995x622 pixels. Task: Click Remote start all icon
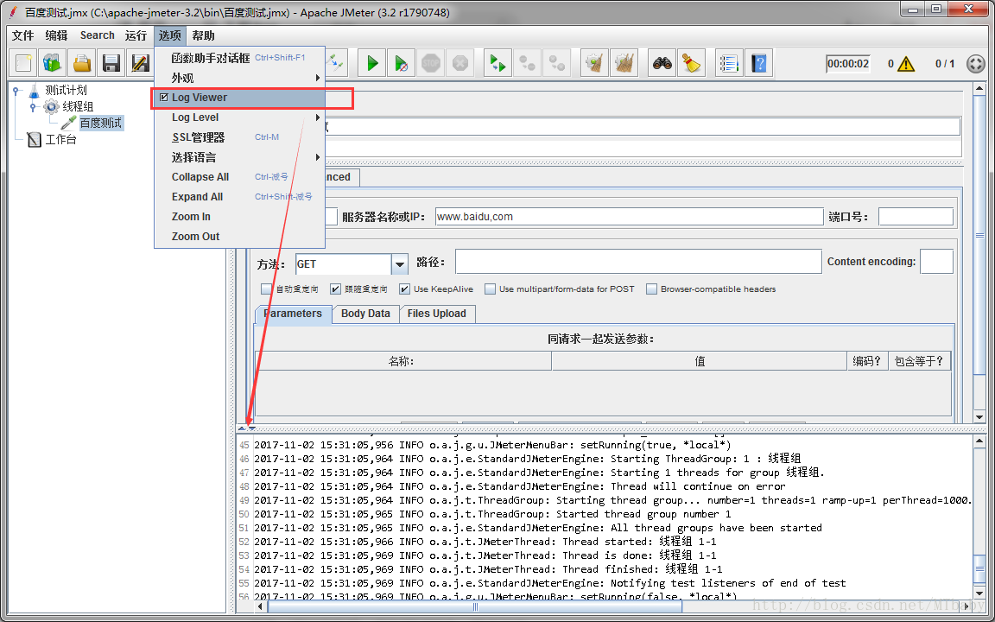point(497,63)
